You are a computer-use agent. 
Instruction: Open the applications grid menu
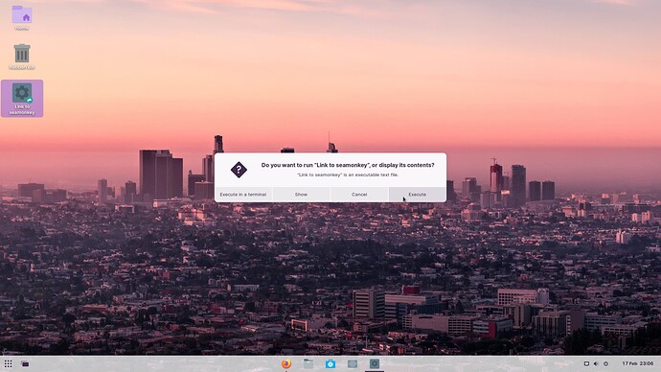click(8, 363)
